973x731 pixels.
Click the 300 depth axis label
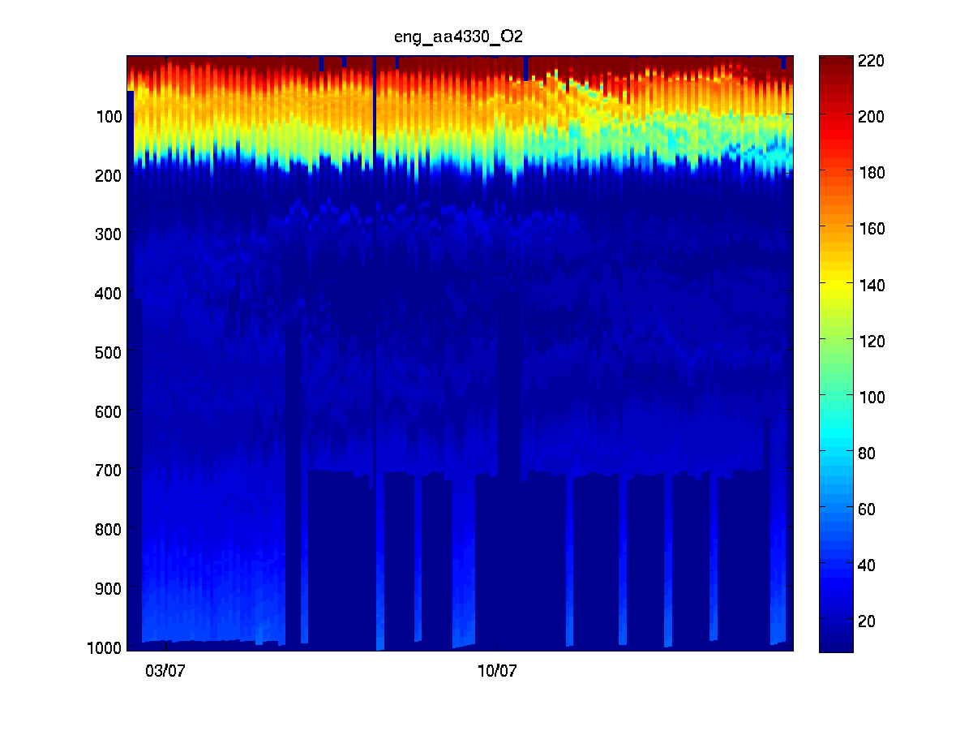click(109, 234)
